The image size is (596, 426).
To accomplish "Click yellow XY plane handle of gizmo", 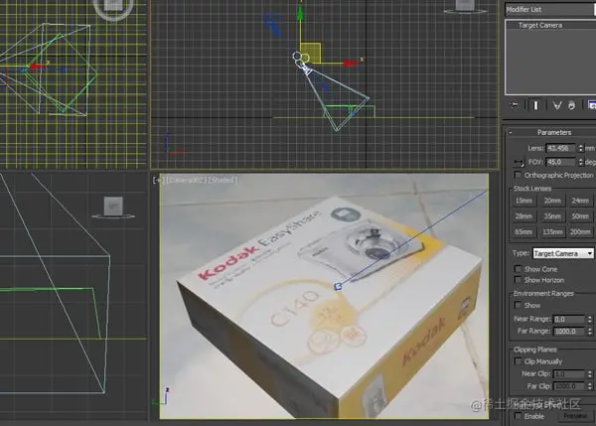I will (311, 53).
